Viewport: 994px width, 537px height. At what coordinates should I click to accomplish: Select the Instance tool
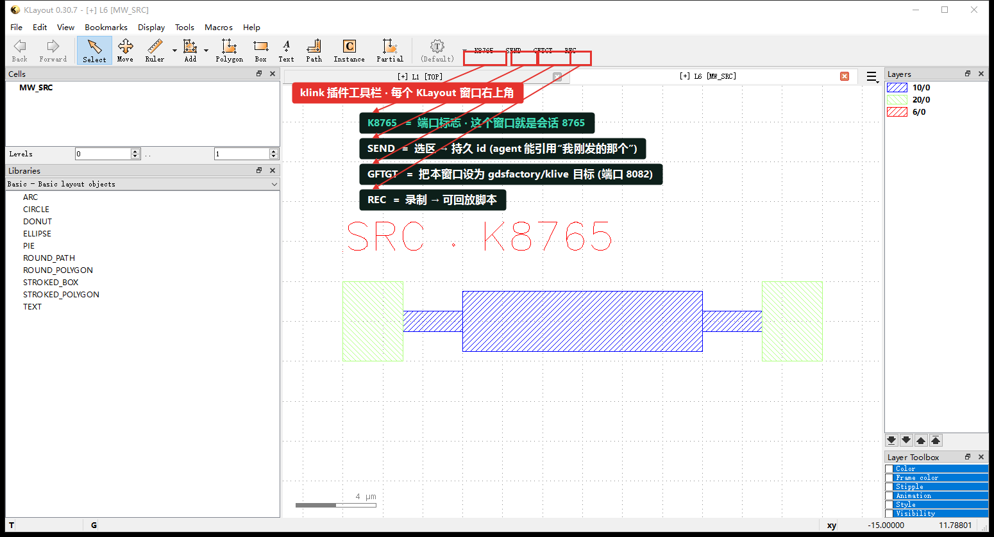349,51
